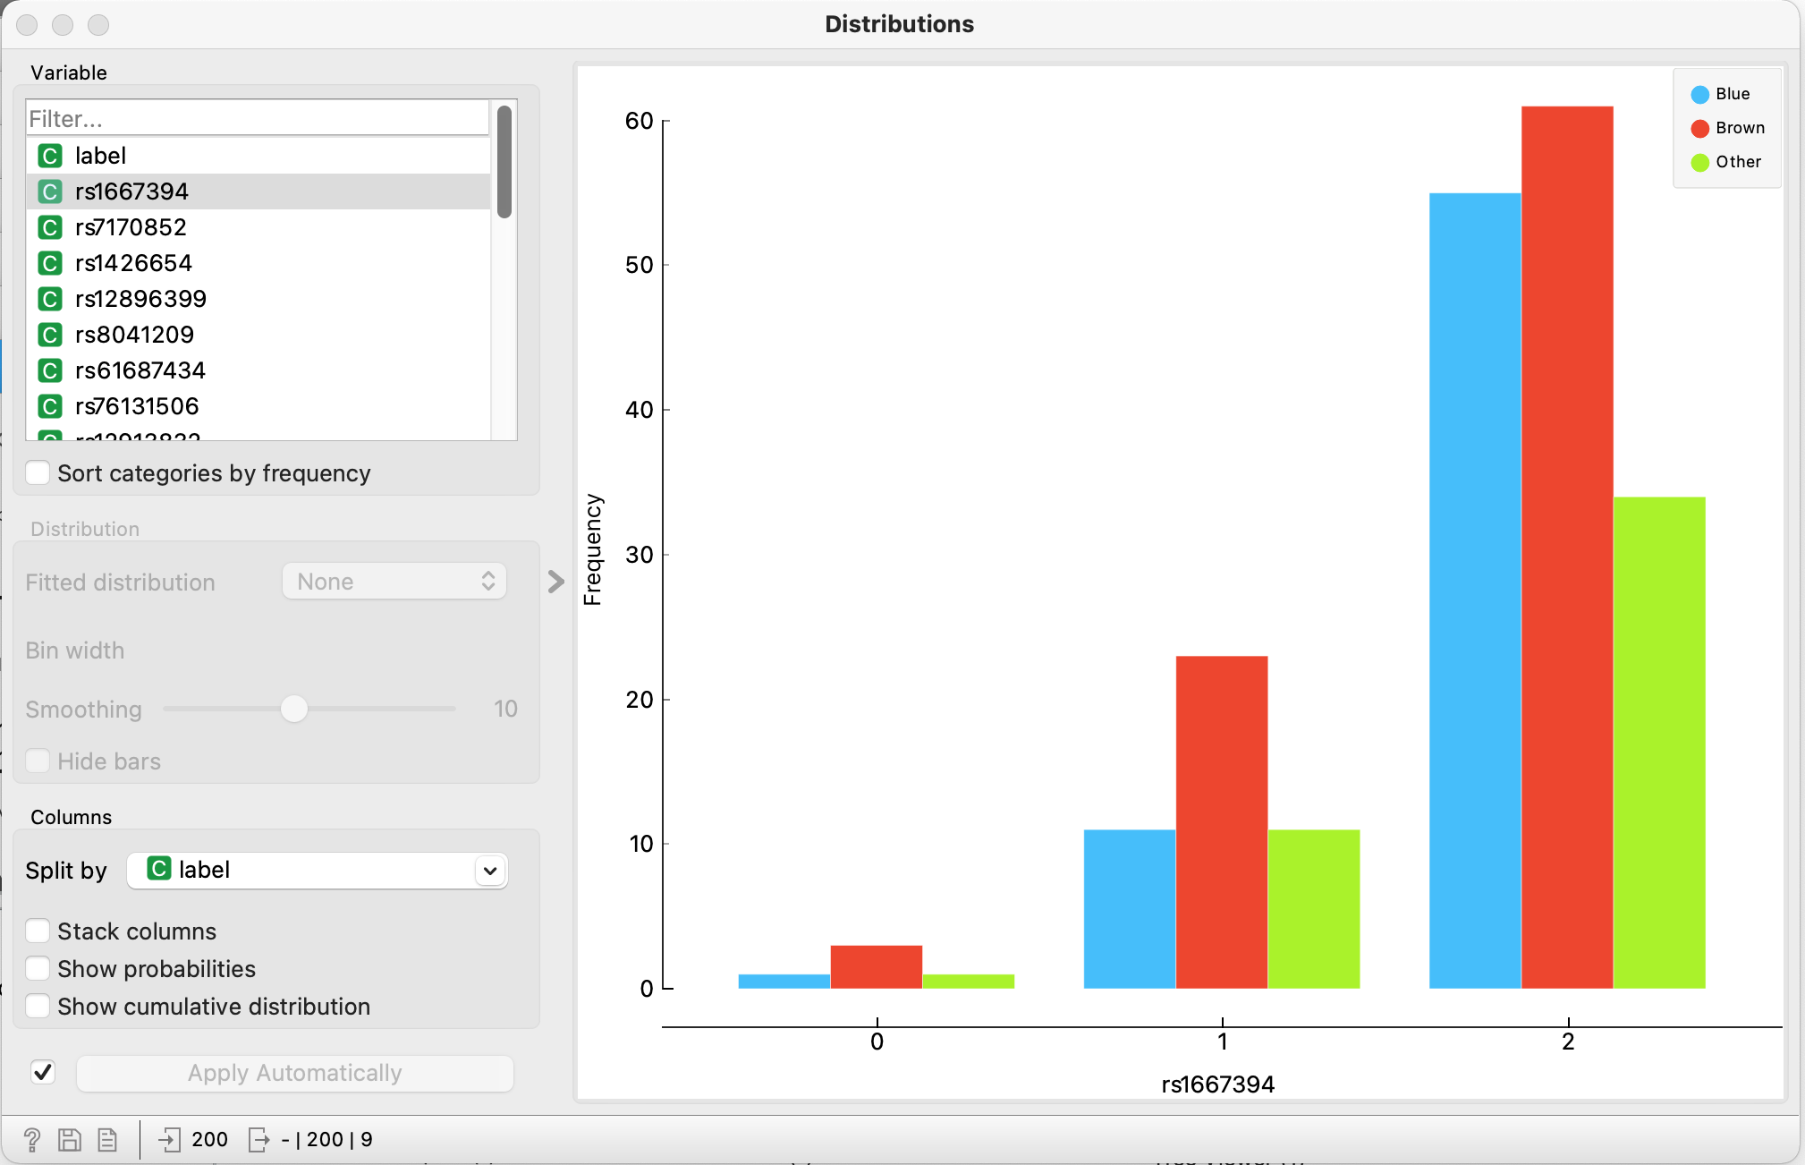The height and width of the screenshot is (1165, 1805).
Task: Select the label variable in the list
Action: point(100,156)
